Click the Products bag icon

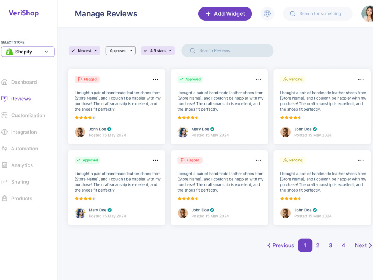tap(4, 198)
